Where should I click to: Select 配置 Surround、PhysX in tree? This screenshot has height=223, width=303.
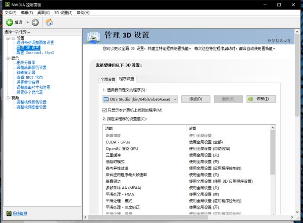(x=35, y=52)
